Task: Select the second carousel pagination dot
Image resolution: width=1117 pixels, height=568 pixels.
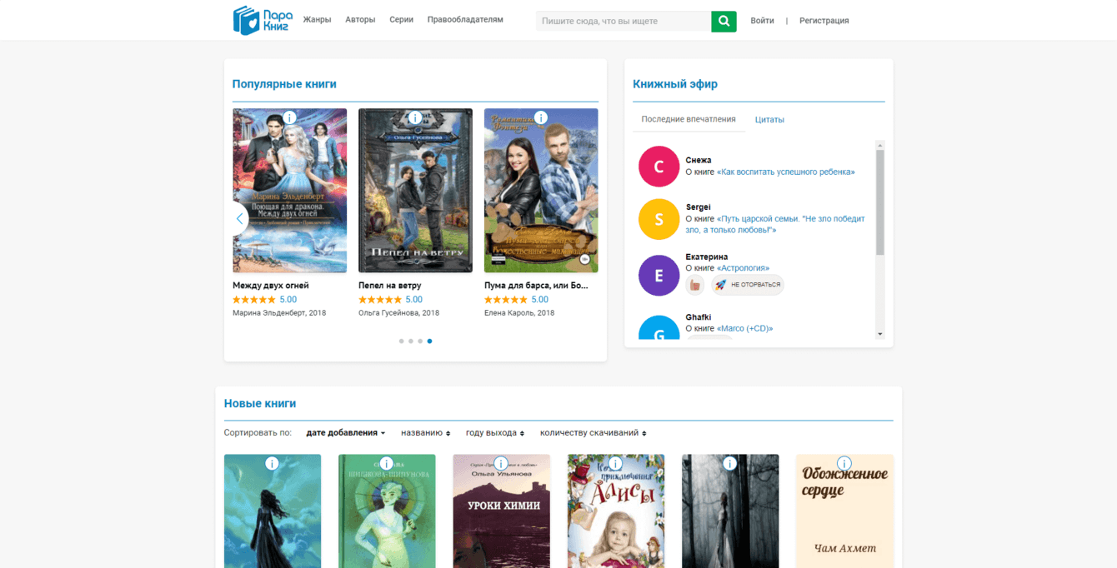Action: coord(411,341)
